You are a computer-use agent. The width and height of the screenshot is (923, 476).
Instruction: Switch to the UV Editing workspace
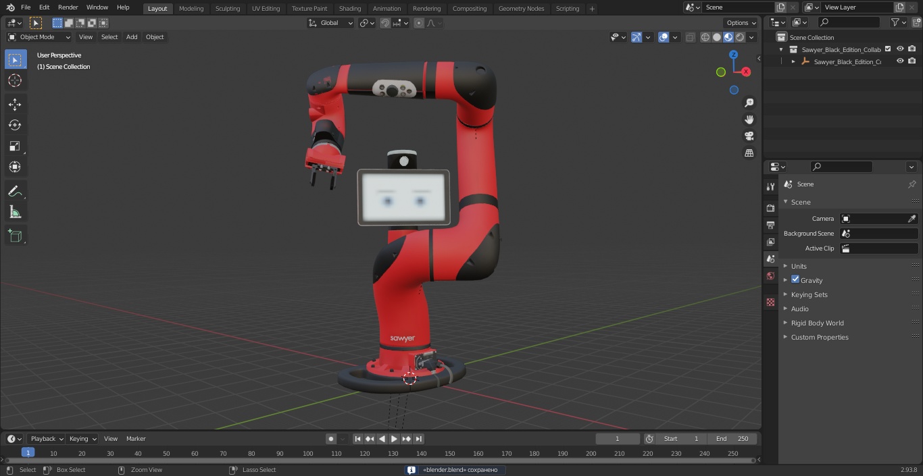[266, 9]
